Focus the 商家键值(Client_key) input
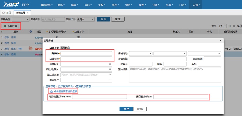 pyautogui.click(x=99, y=96)
